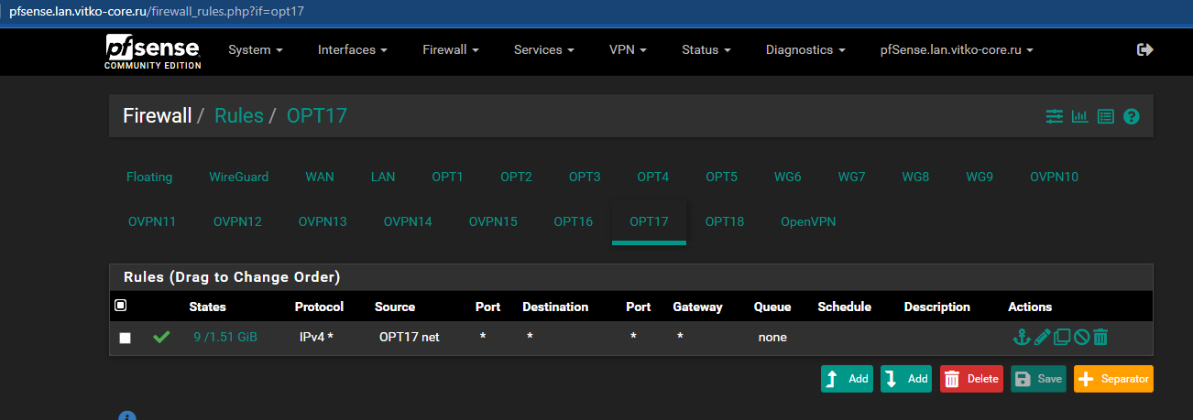
Task: Switch to the WAN rules tab
Action: (320, 177)
